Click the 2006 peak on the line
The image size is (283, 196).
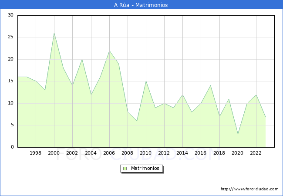109,51
